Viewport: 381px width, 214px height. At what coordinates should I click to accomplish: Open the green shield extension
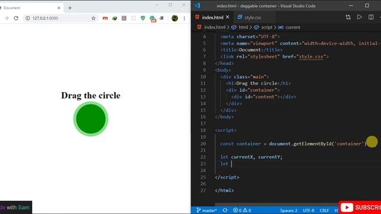coord(143,18)
